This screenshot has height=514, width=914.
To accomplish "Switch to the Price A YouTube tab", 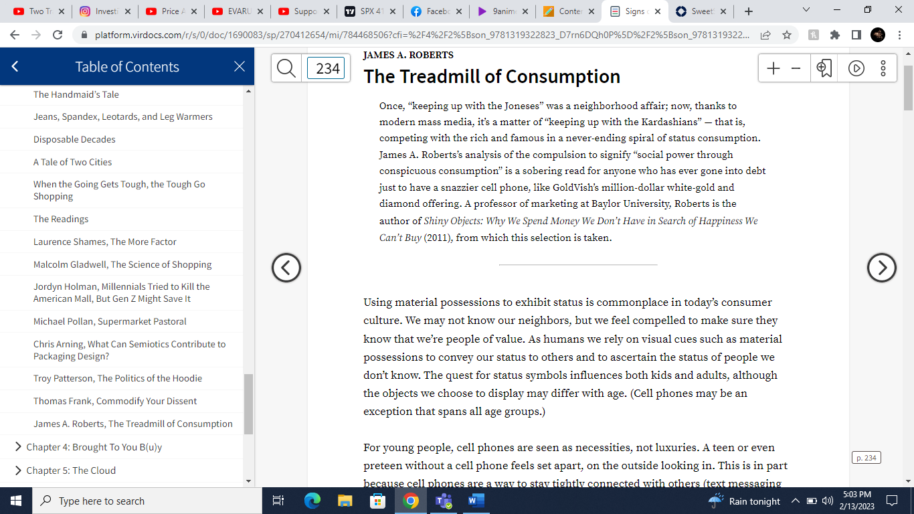I will (170, 11).
